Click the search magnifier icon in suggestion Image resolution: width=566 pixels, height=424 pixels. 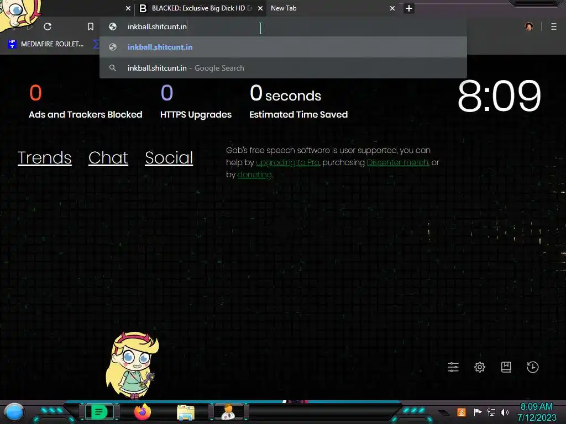click(x=113, y=68)
